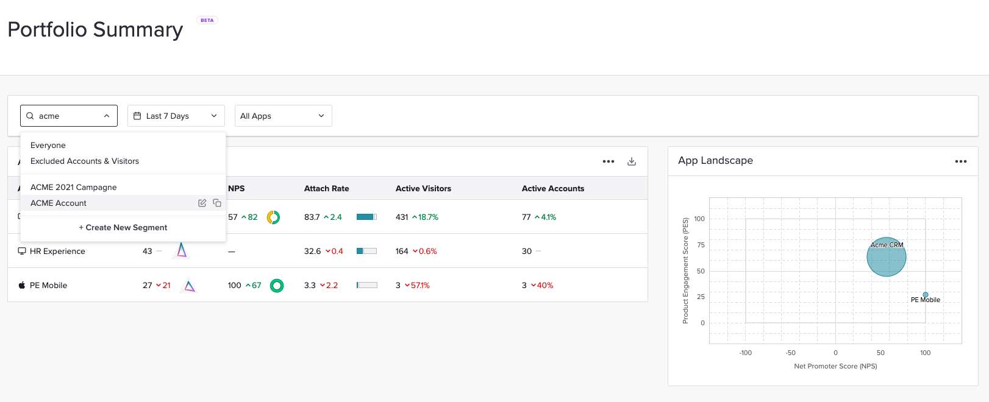Click the PE Mobile point in the chart
The width and height of the screenshot is (989, 402).
pyautogui.click(x=926, y=295)
